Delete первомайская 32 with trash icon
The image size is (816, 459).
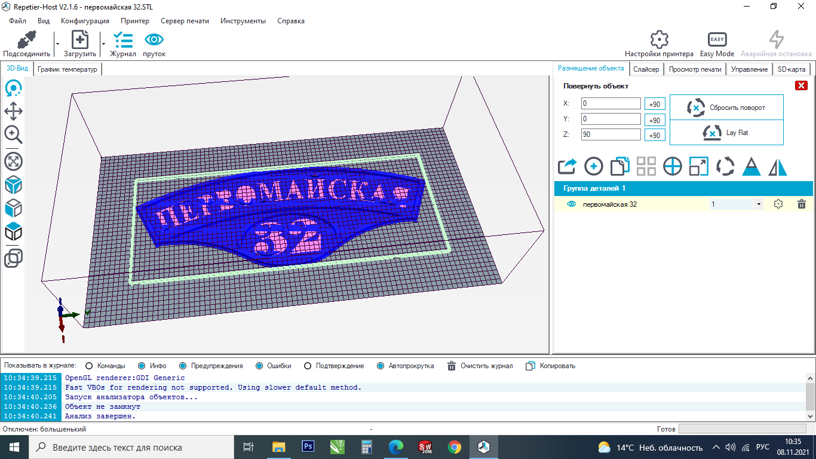[x=802, y=204]
